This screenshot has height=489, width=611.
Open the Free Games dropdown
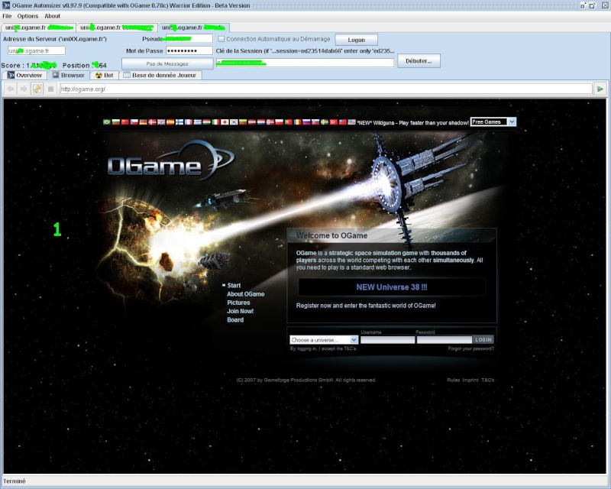pos(493,122)
